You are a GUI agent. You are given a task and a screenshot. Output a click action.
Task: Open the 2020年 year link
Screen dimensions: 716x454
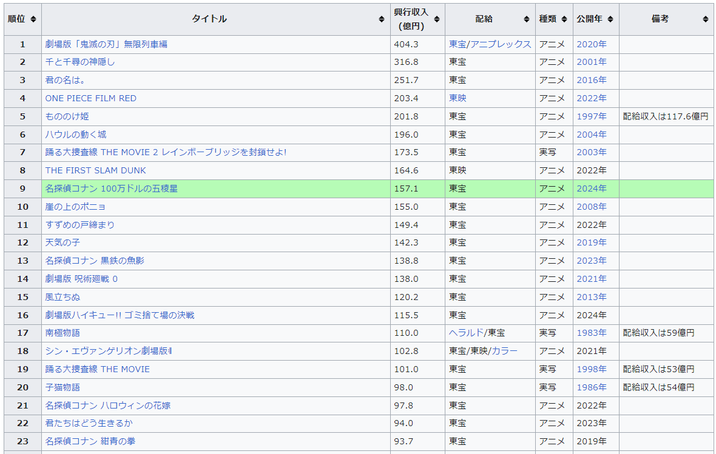coord(591,44)
